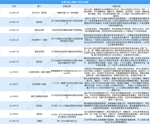
Task: Click the 2017年2月 date cell
Action: click(14, 72)
